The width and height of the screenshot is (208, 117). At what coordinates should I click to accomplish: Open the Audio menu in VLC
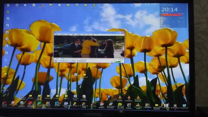pyautogui.click(x=68, y=35)
